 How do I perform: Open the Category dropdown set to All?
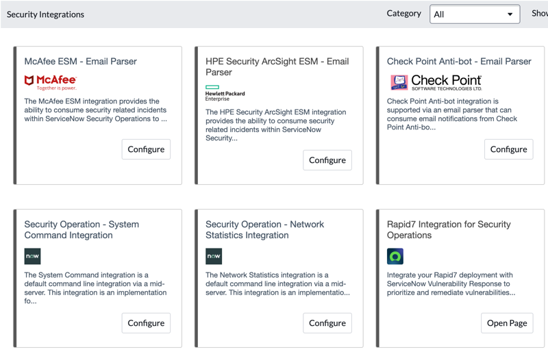click(x=475, y=14)
